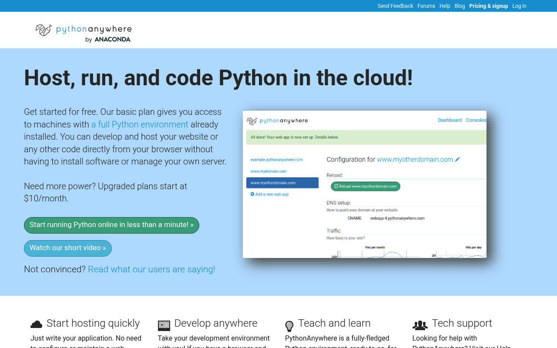Open Pricing & signup

click(x=489, y=6)
